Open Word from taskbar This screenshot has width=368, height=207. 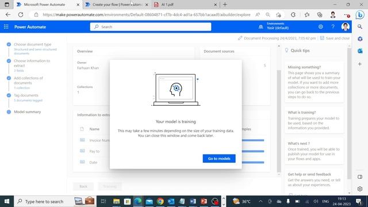[x=193, y=201]
